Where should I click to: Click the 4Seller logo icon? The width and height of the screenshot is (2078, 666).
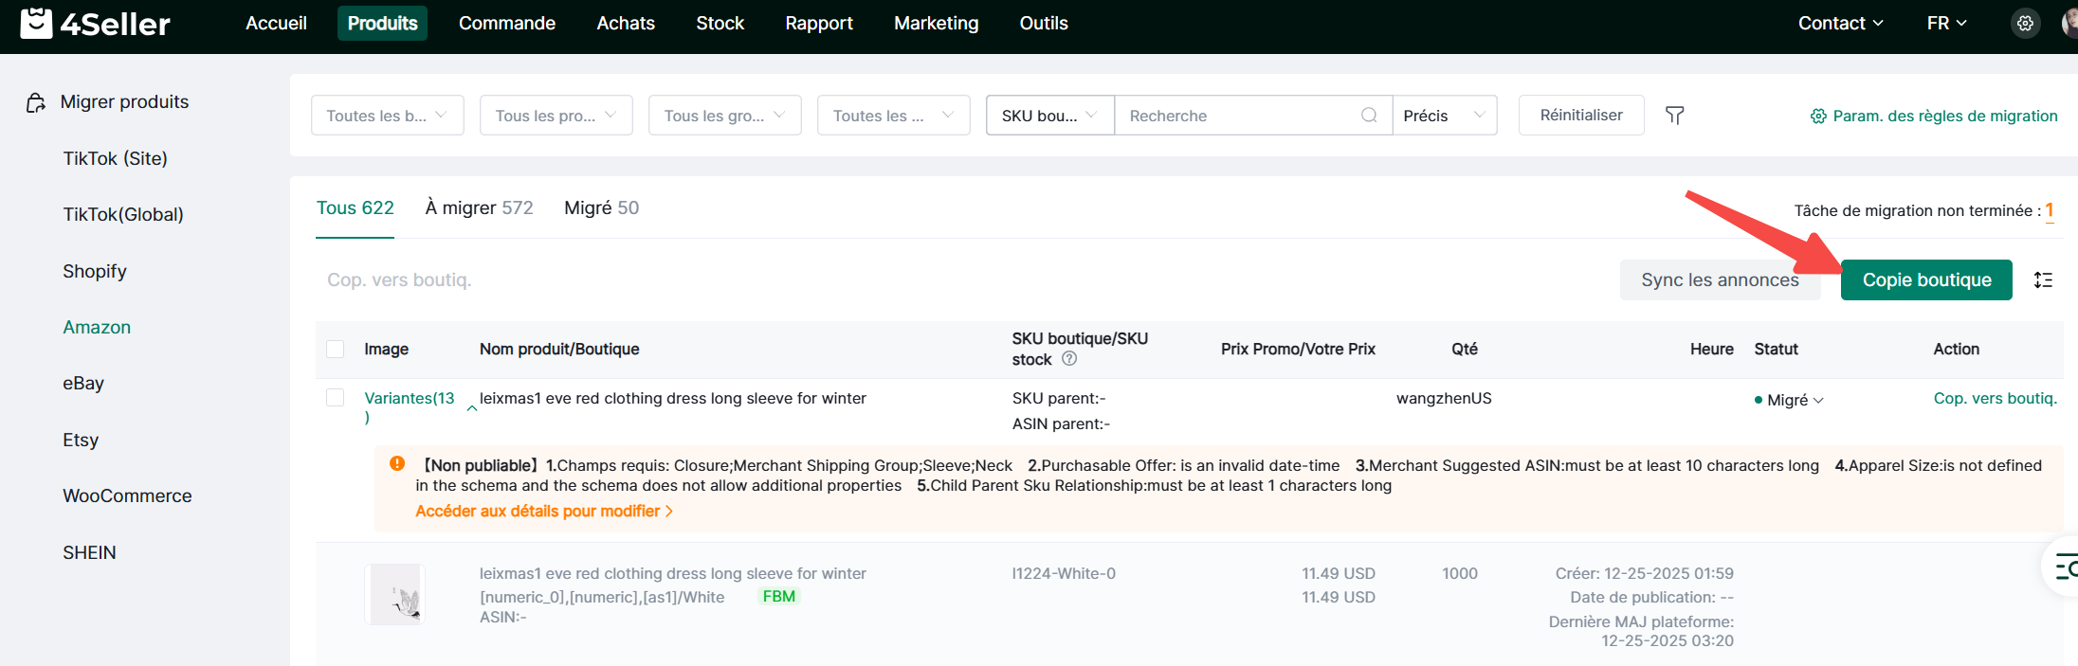[x=36, y=23]
